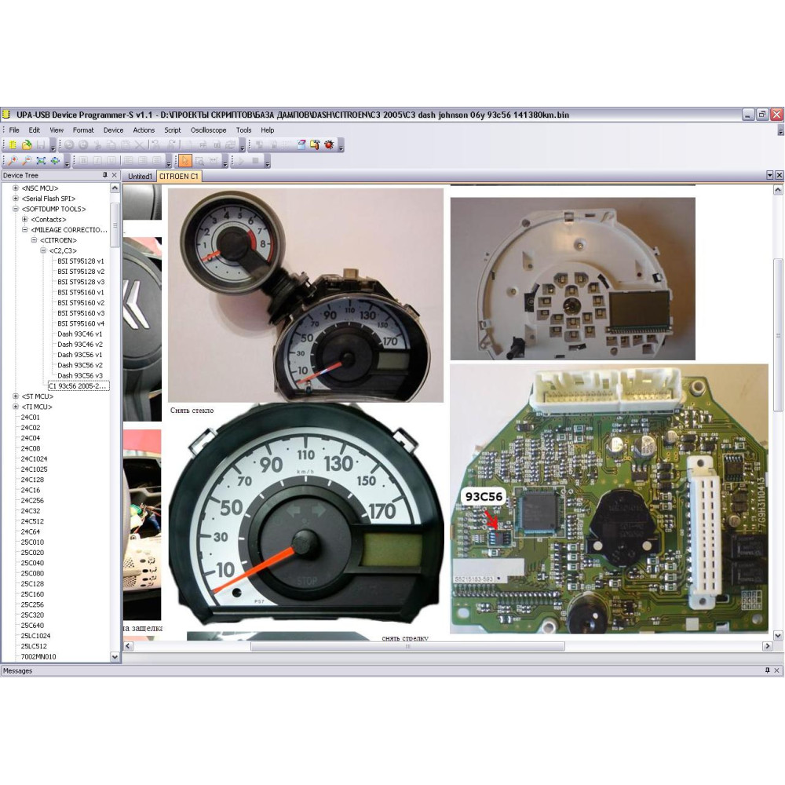Click the Undo toolbar icon
This screenshot has height=785, width=785.
[x=69, y=144]
